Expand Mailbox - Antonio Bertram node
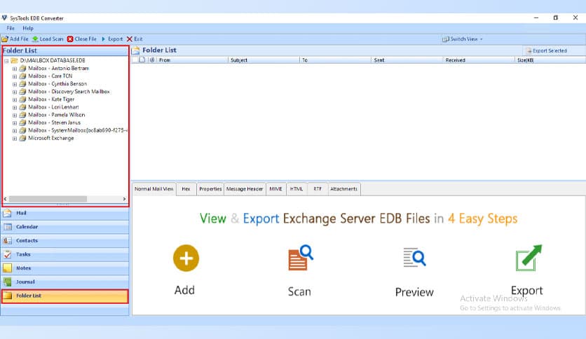This screenshot has width=586, height=339. [x=15, y=69]
